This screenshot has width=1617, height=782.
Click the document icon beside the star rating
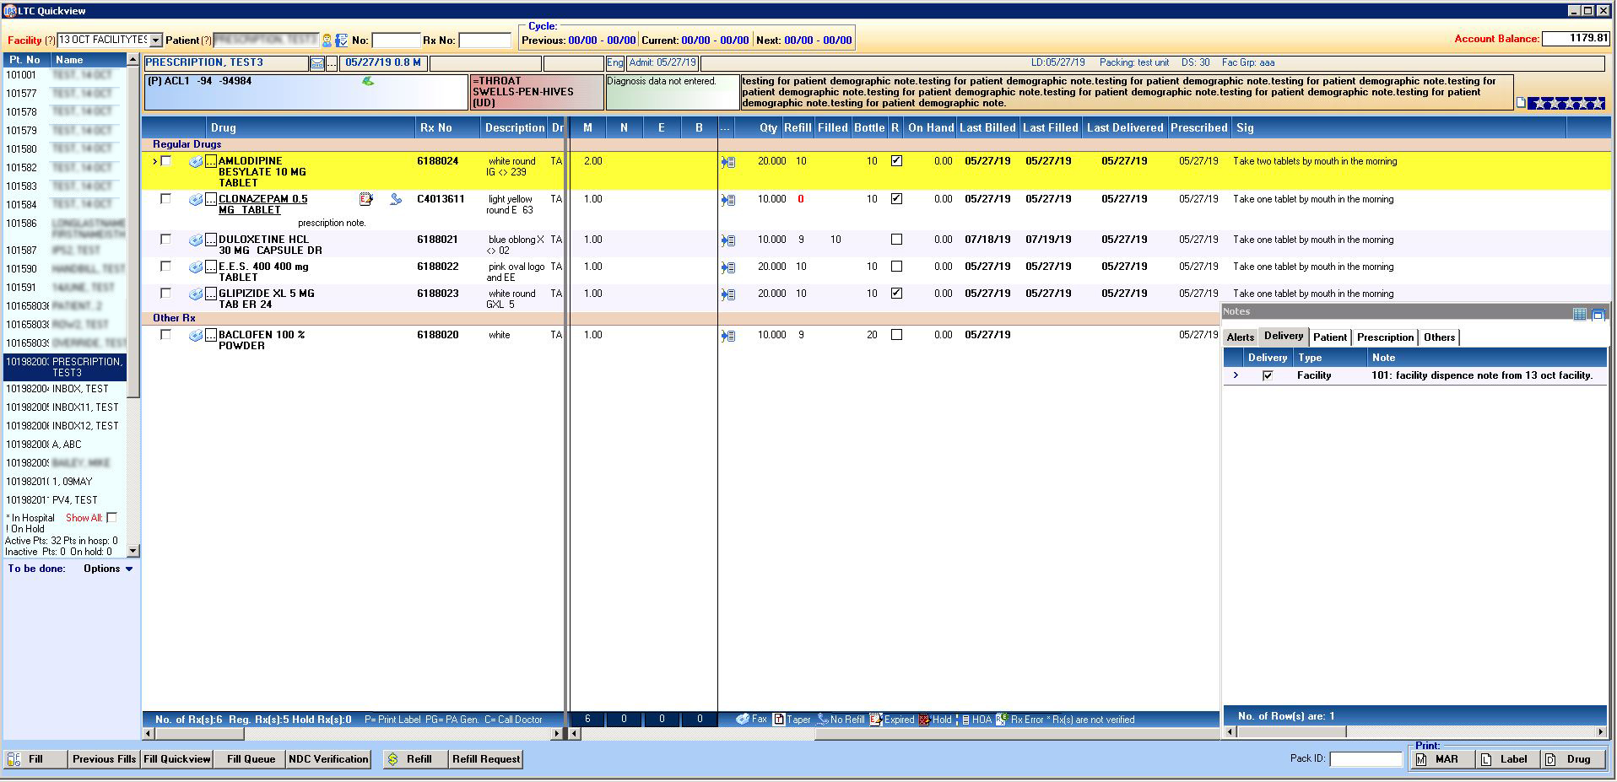(x=1521, y=104)
